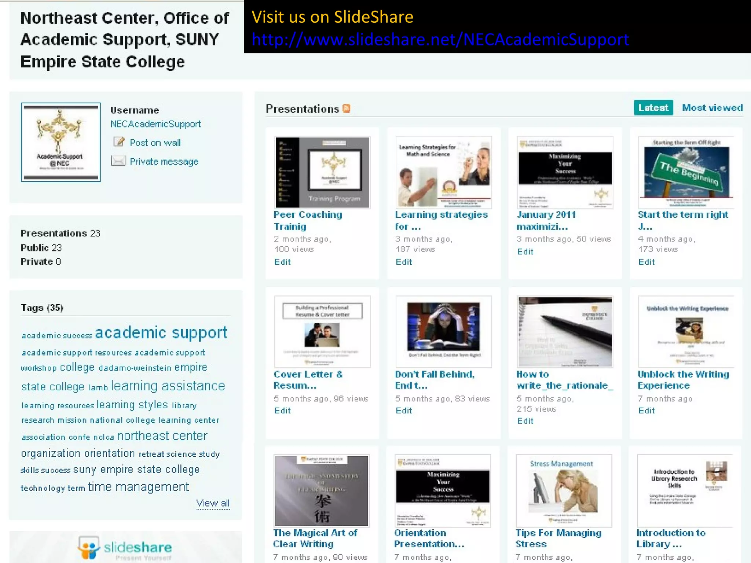The height and width of the screenshot is (563, 751).
Task: Select the suny empire state college tag
Action: (x=136, y=470)
